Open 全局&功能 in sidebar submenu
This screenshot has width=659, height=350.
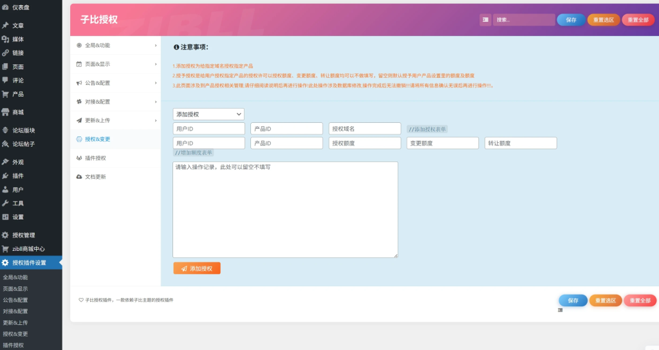tap(15, 277)
